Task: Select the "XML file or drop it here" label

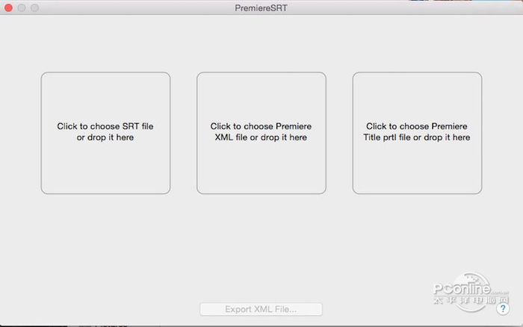Action: point(261,137)
